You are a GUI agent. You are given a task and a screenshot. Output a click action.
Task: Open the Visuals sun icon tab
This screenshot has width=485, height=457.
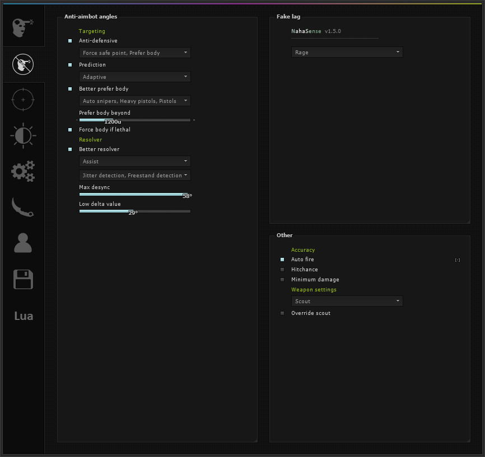pos(23,135)
